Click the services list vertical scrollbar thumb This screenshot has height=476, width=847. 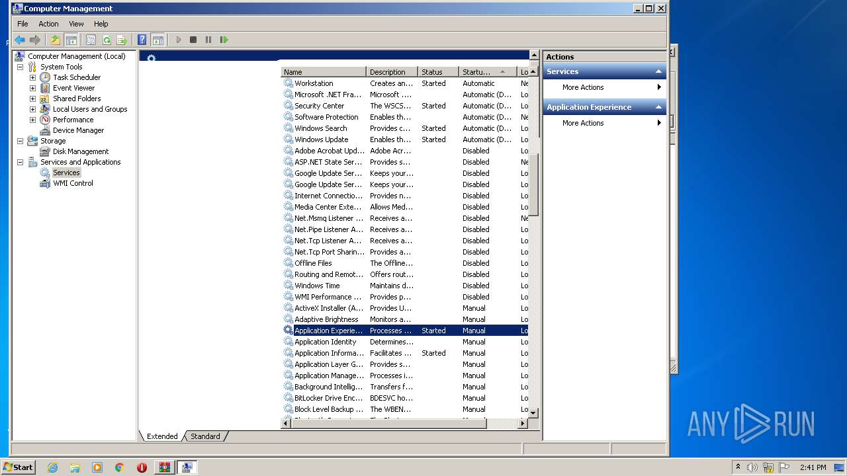(x=534, y=185)
